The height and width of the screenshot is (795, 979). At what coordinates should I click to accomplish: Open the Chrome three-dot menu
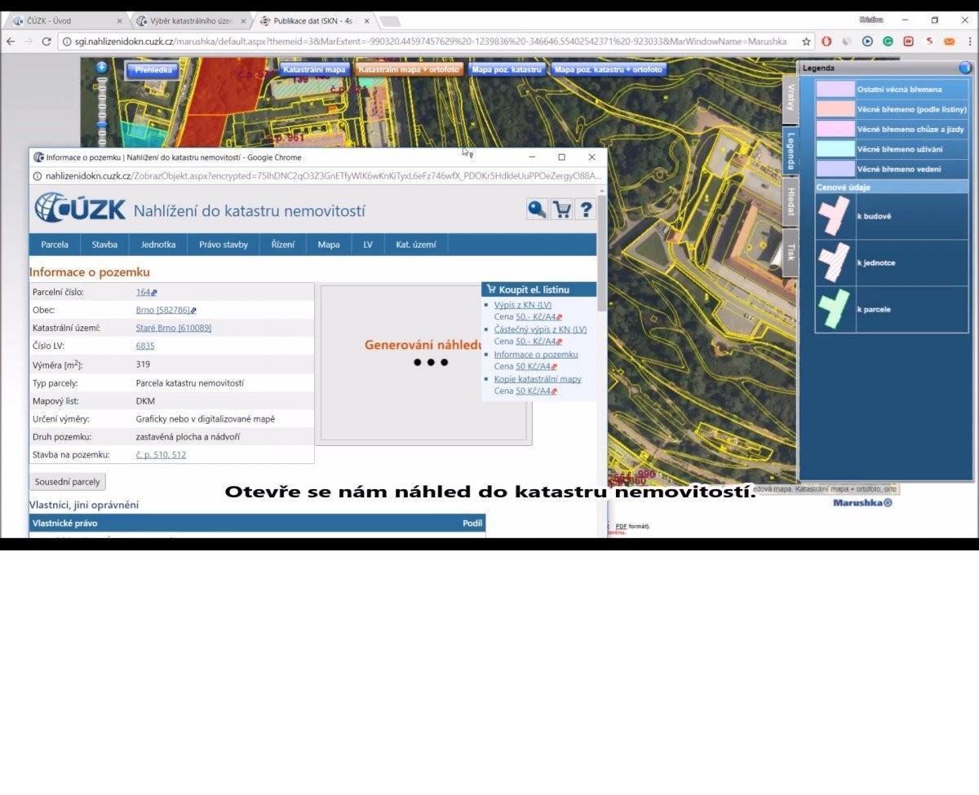969,41
